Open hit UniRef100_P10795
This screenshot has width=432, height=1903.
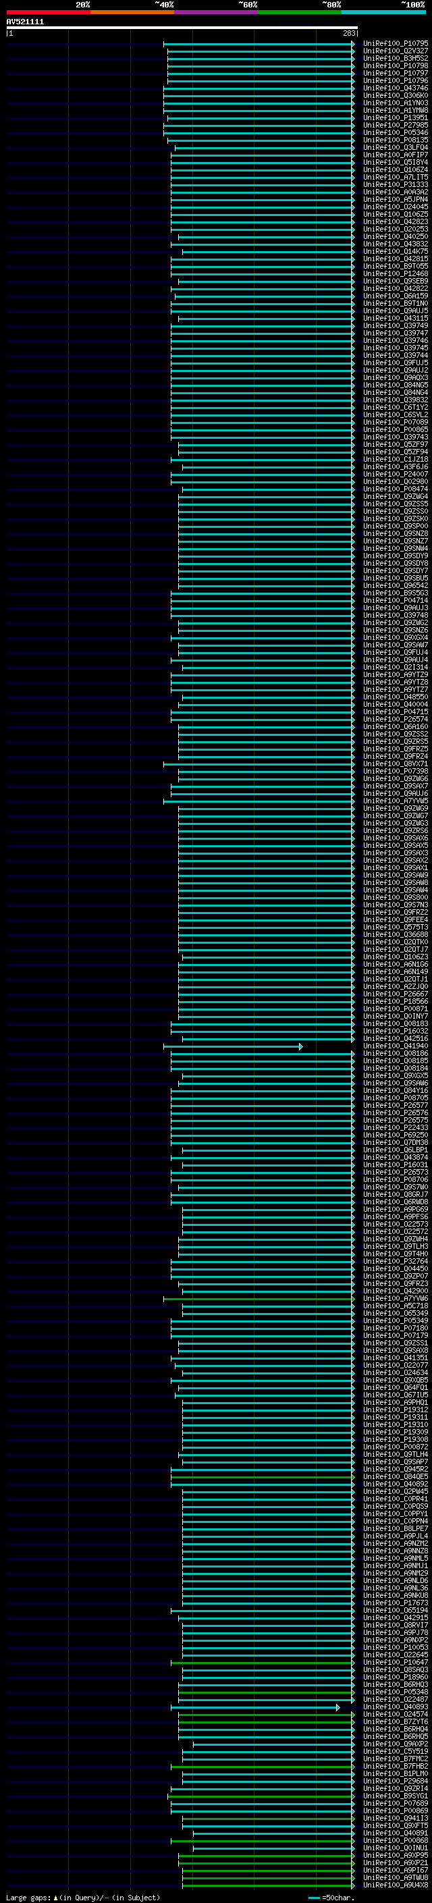396,44
